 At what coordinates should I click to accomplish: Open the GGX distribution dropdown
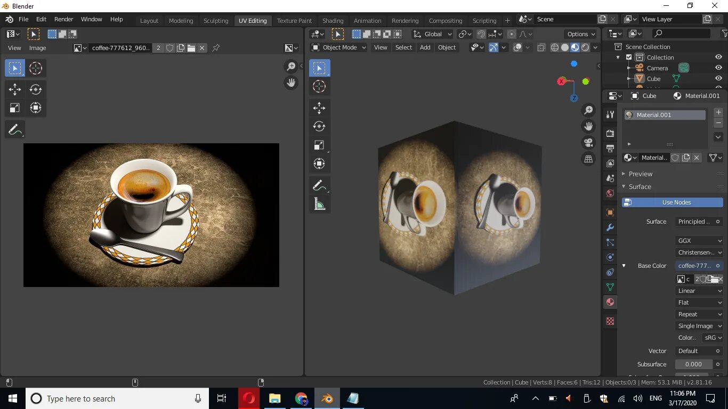click(x=699, y=240)
